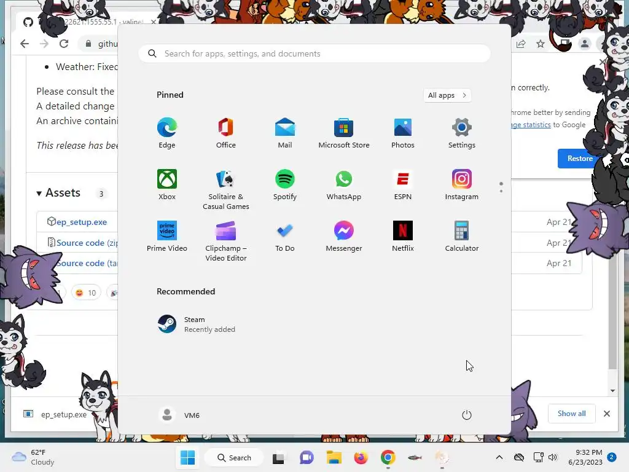Open the volume control in system tray
This screenshot has height=472, width=629.
click(x=553, y=457)
